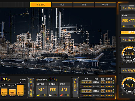Select the 管道 tab

click(84, 5)
